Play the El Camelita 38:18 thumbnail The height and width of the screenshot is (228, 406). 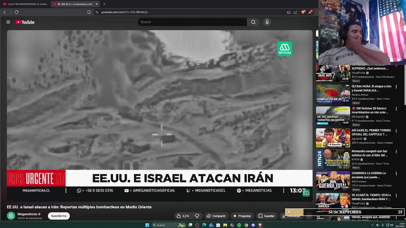(333, 138)
